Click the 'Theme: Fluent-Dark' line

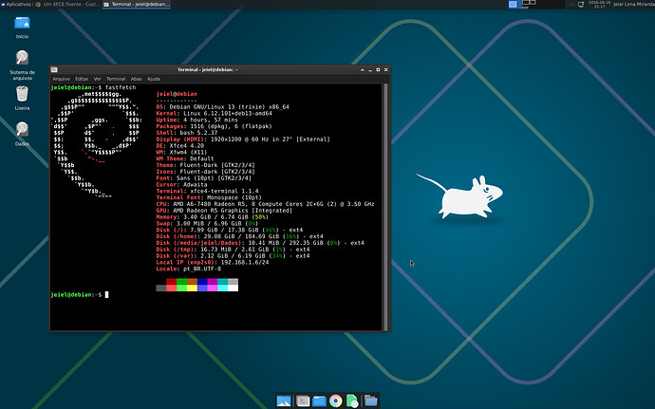coord(206,165)
